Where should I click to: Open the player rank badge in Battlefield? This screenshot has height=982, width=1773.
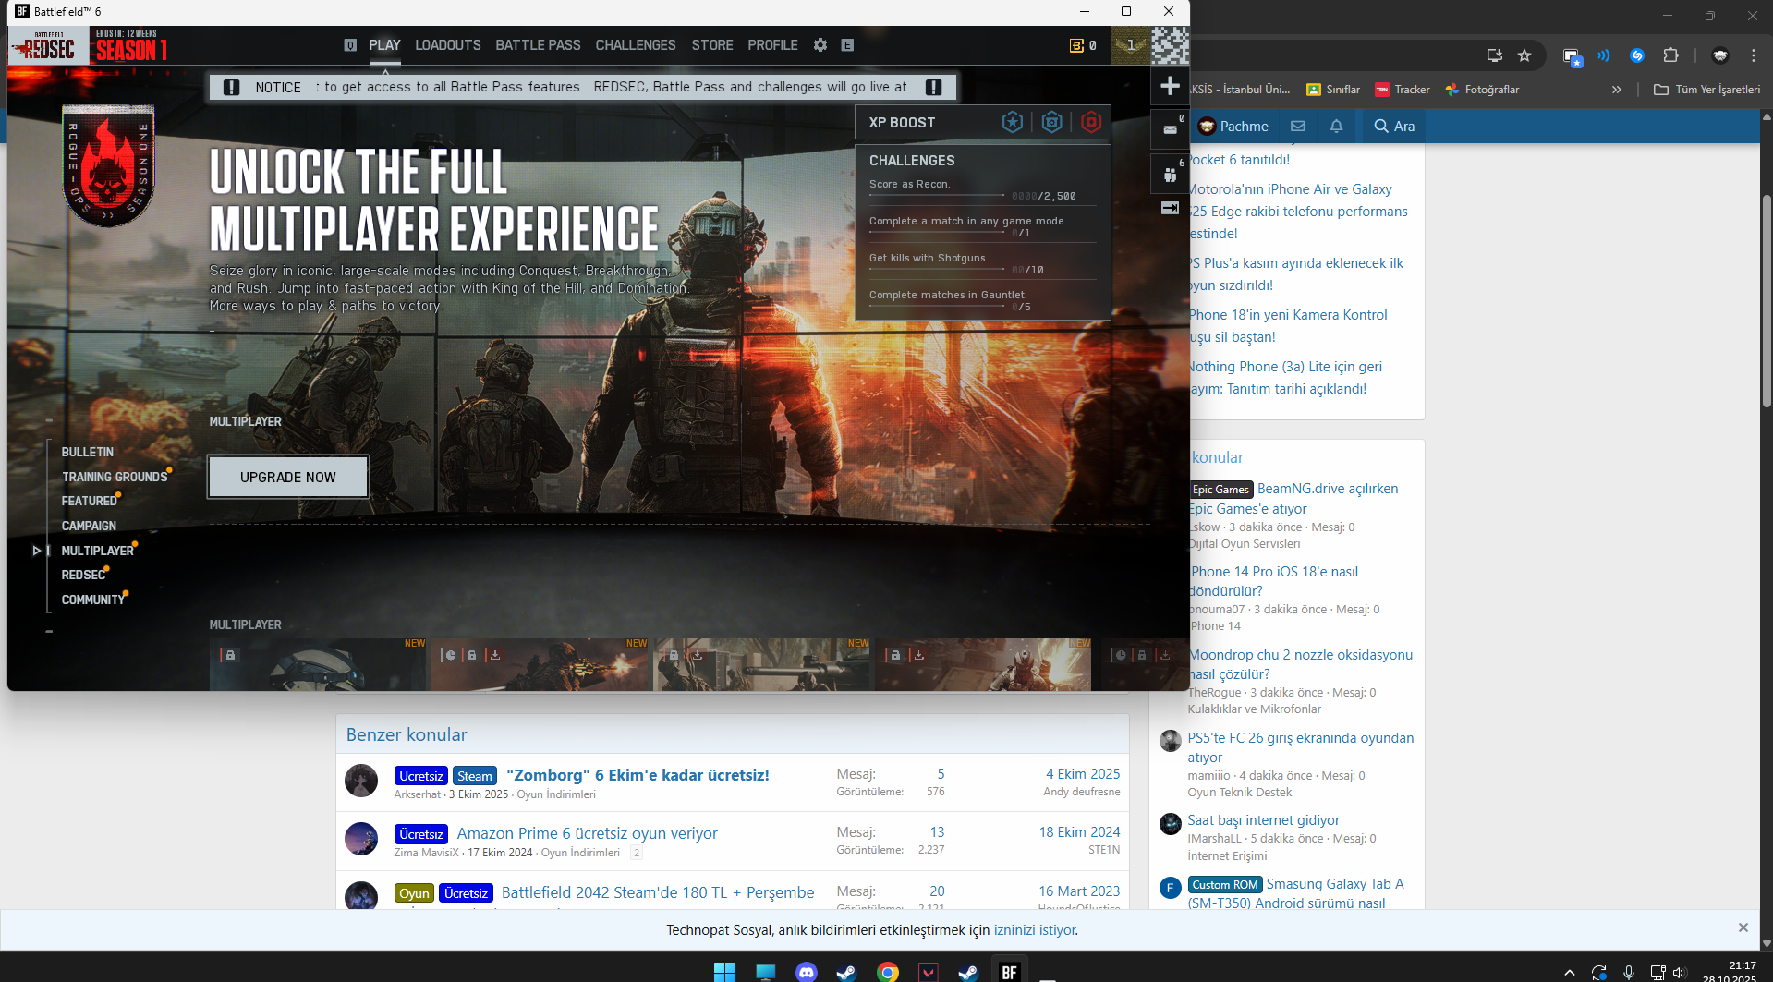tap(1130, 45)
